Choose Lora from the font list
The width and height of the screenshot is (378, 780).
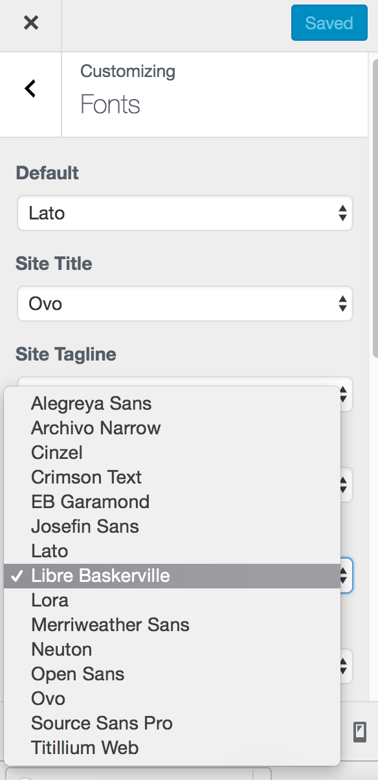172,600
